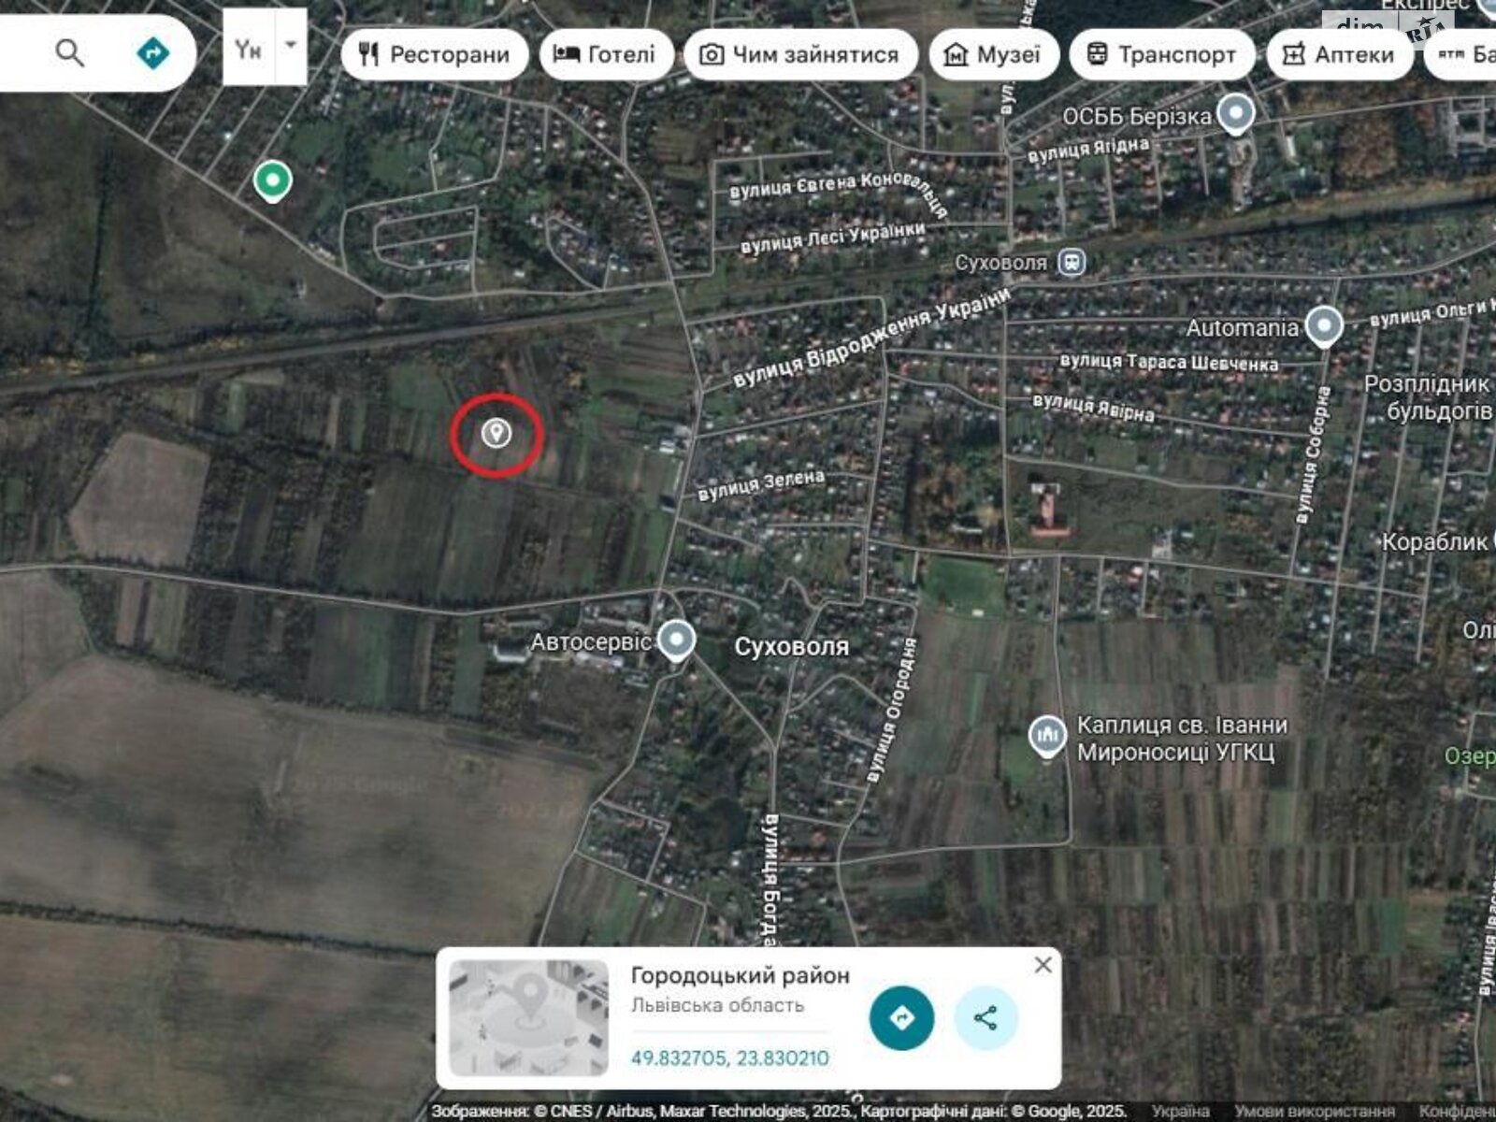
Task: Select the Чим зайнятися chip
Action: click(800, 54)
